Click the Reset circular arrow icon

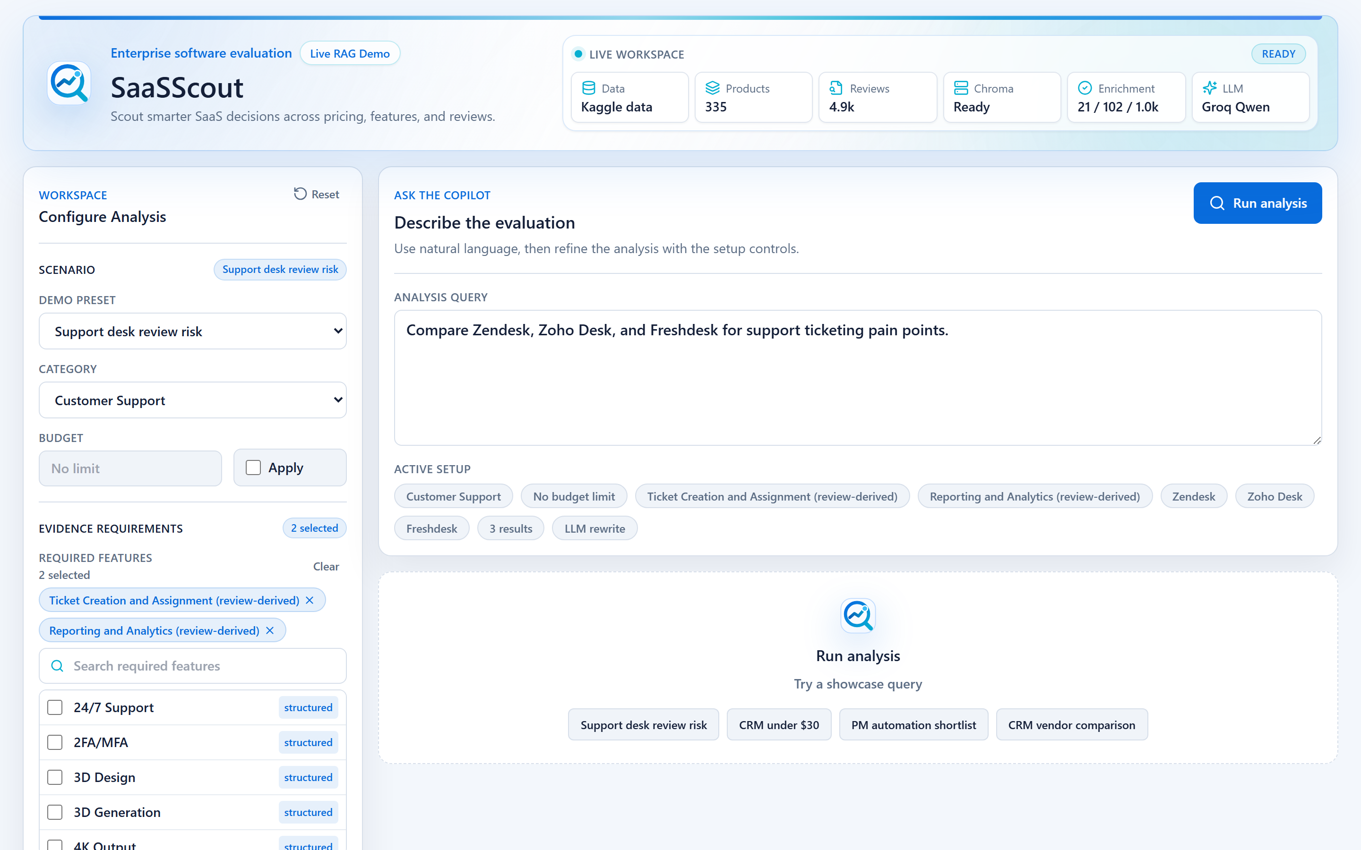pyautogui.click(x=301, y=194)
